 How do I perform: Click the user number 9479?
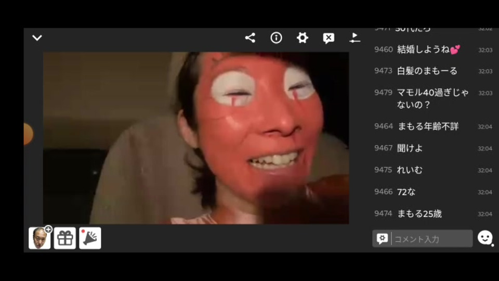[383, 93]
